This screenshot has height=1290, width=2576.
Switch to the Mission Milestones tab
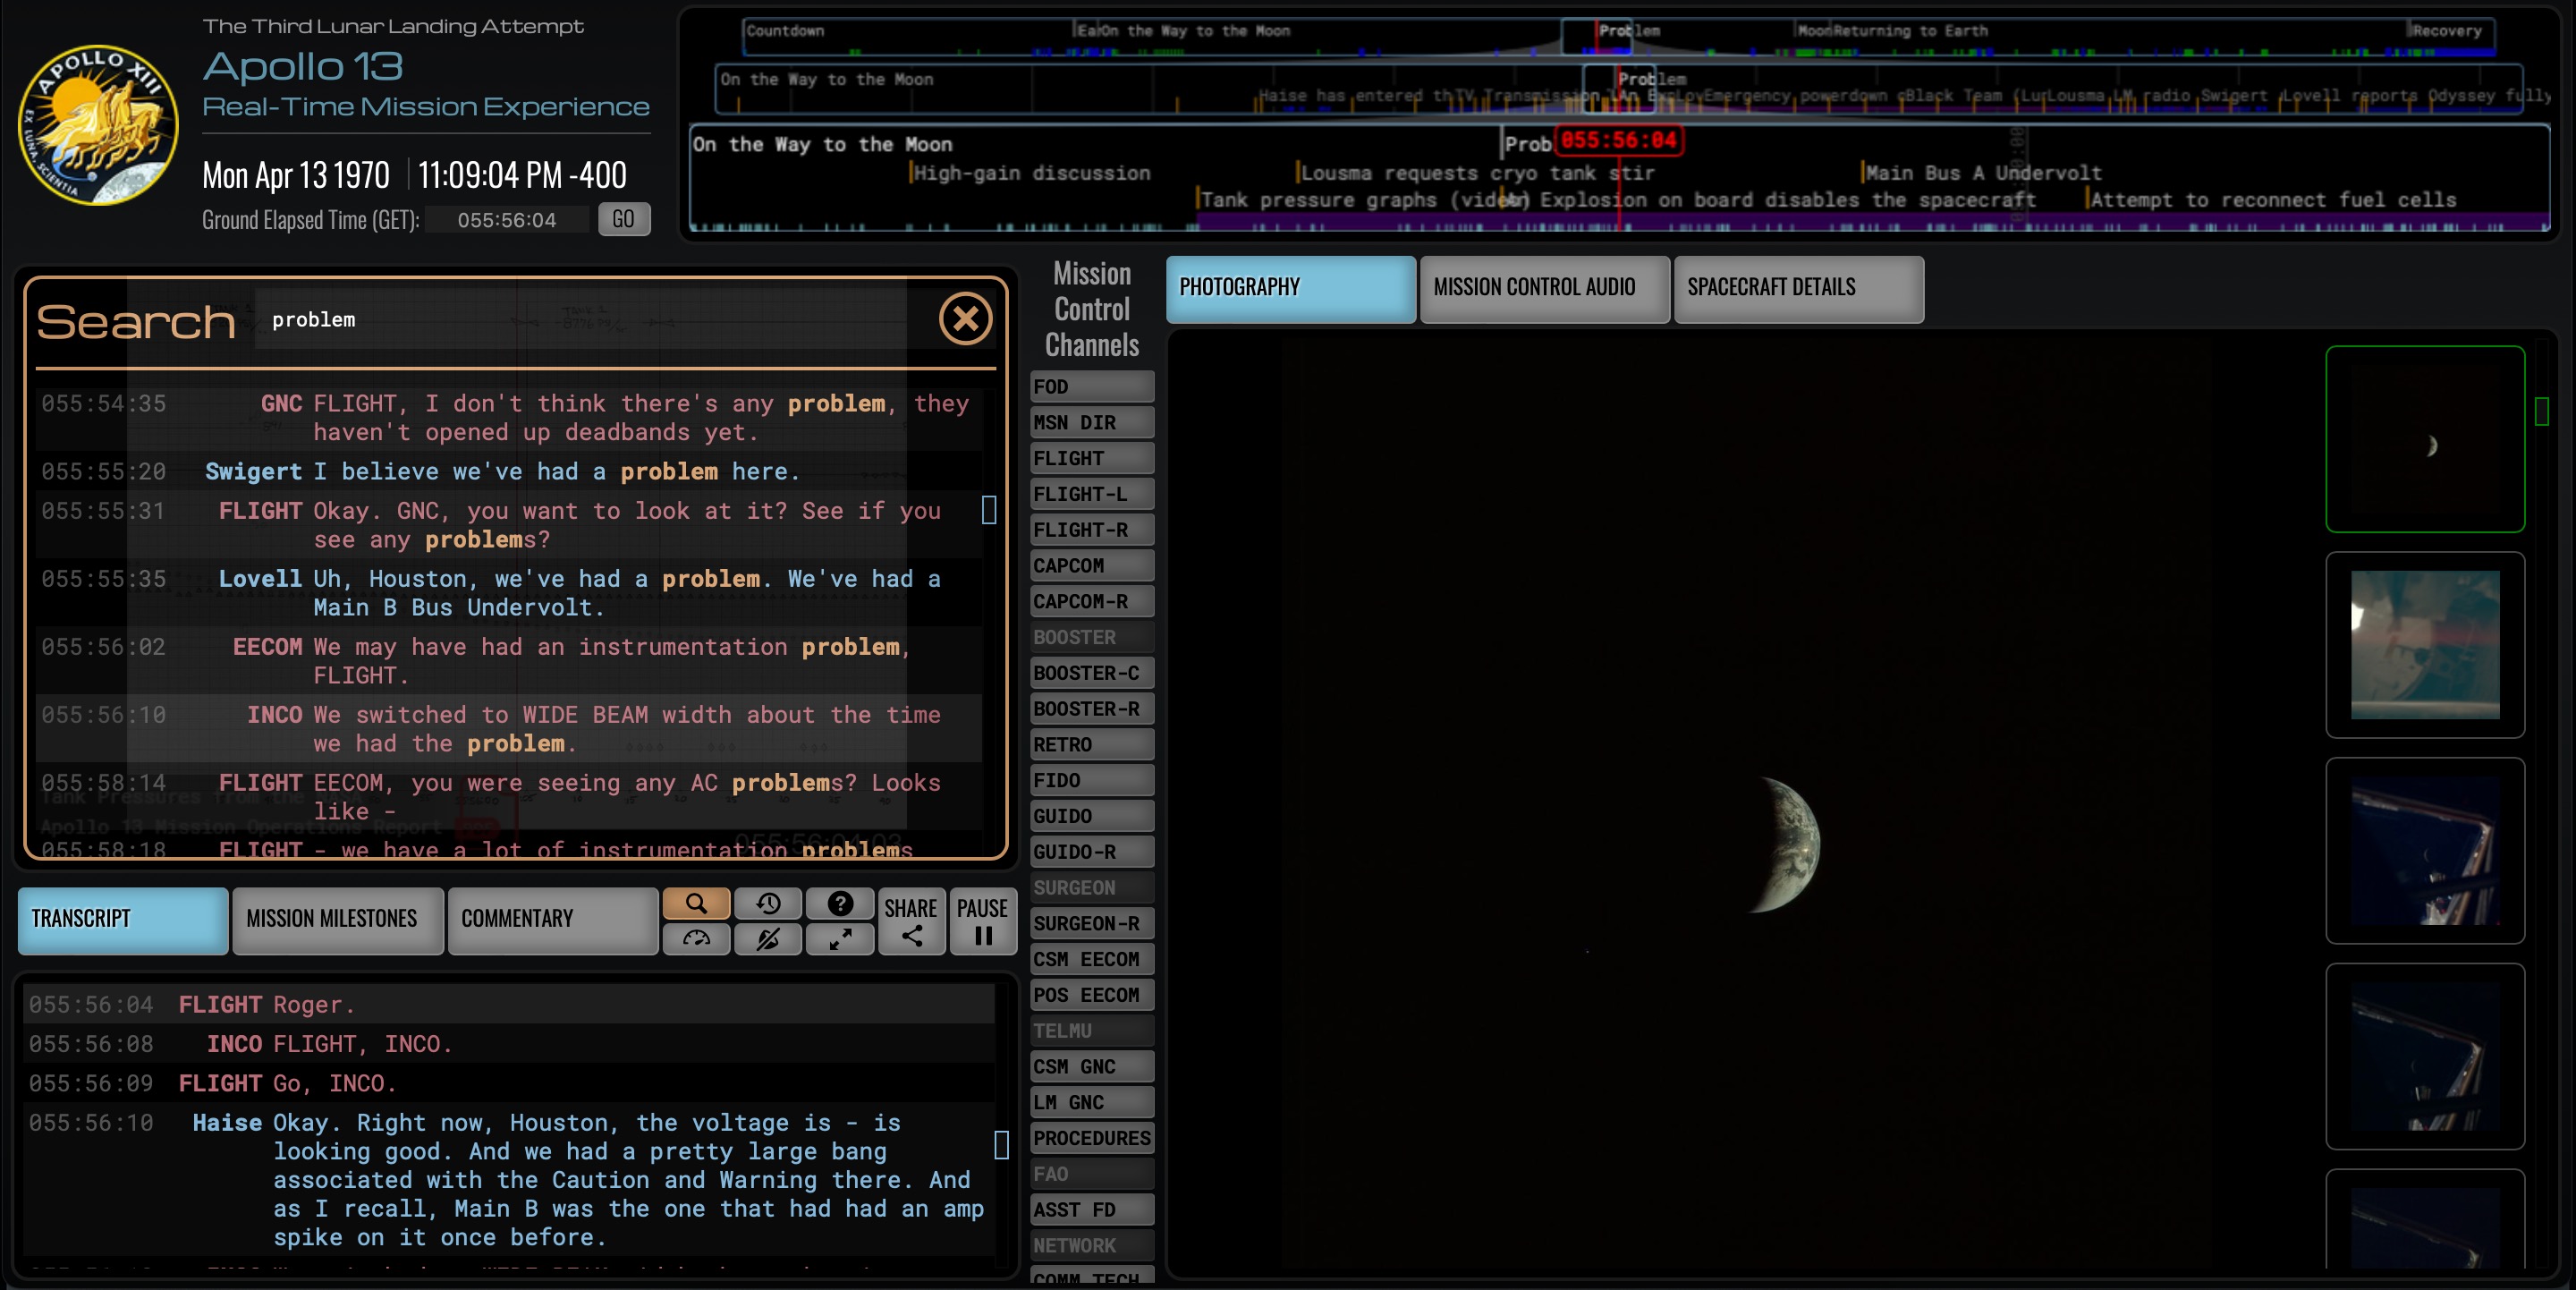[337, 919]
